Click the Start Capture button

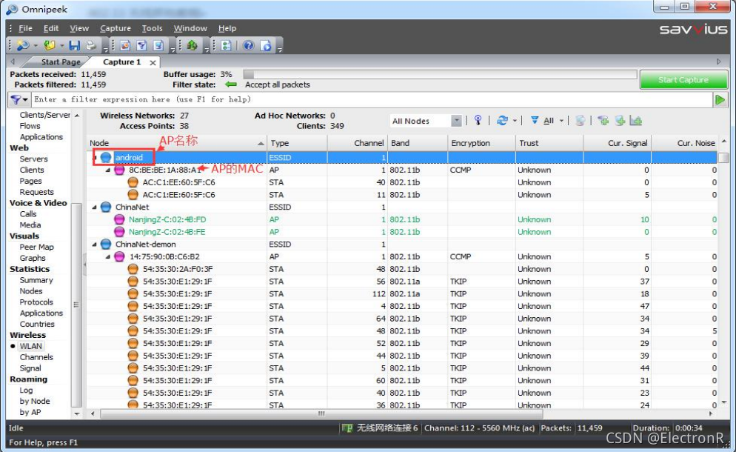point(683,80)
